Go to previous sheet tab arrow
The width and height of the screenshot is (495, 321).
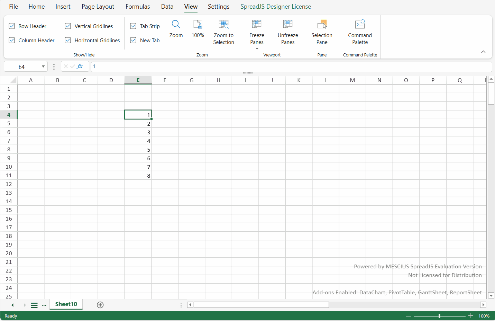pyautogui.click(x=12, y=305)
